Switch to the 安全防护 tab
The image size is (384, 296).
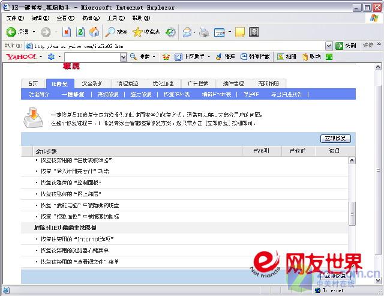92,83
